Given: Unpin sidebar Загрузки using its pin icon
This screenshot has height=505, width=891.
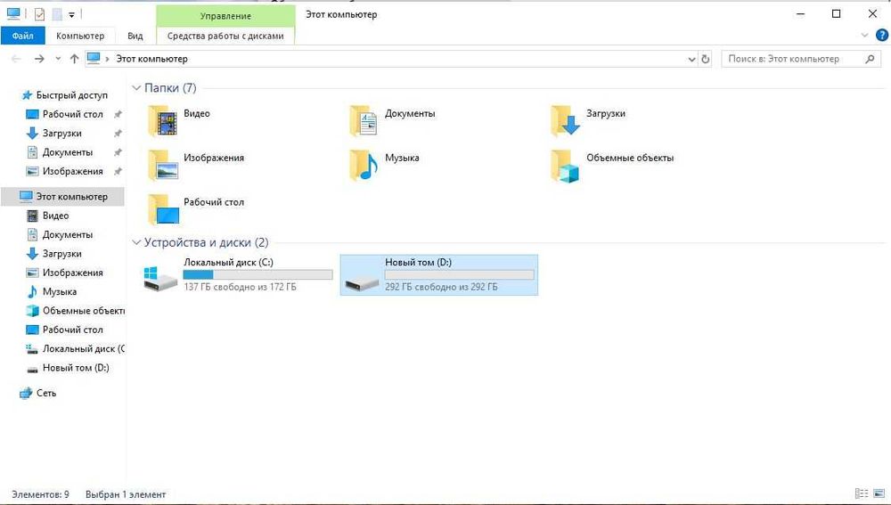Looking at the screenshot, I should [x=118, y=134].
